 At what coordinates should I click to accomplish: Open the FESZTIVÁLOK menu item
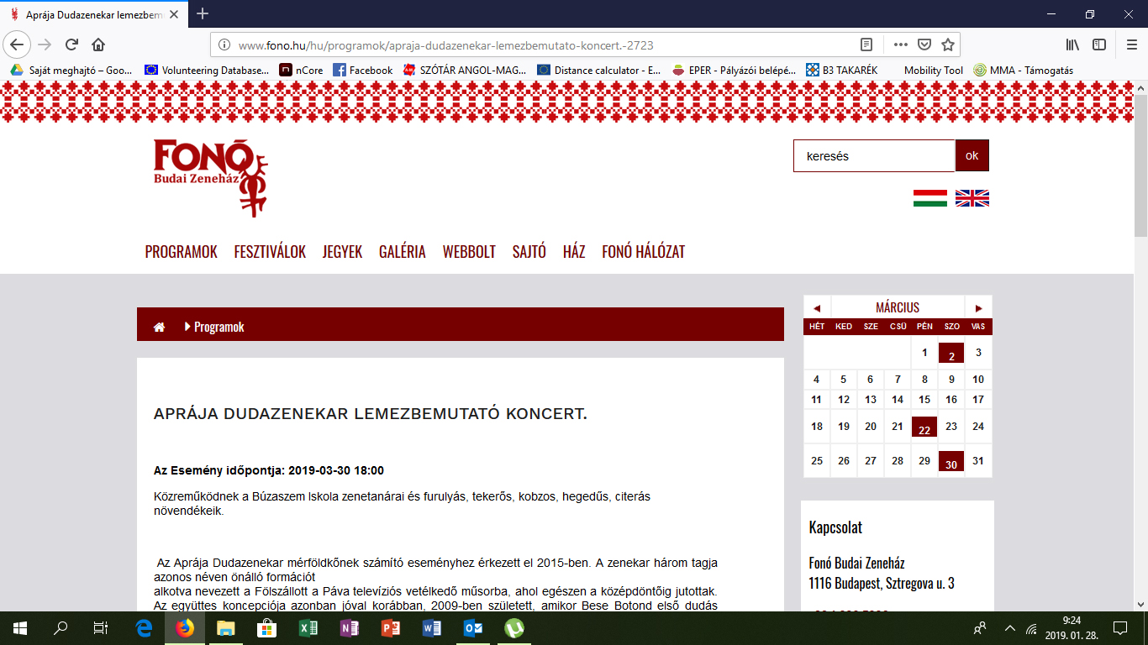click(x=270, y=252)
